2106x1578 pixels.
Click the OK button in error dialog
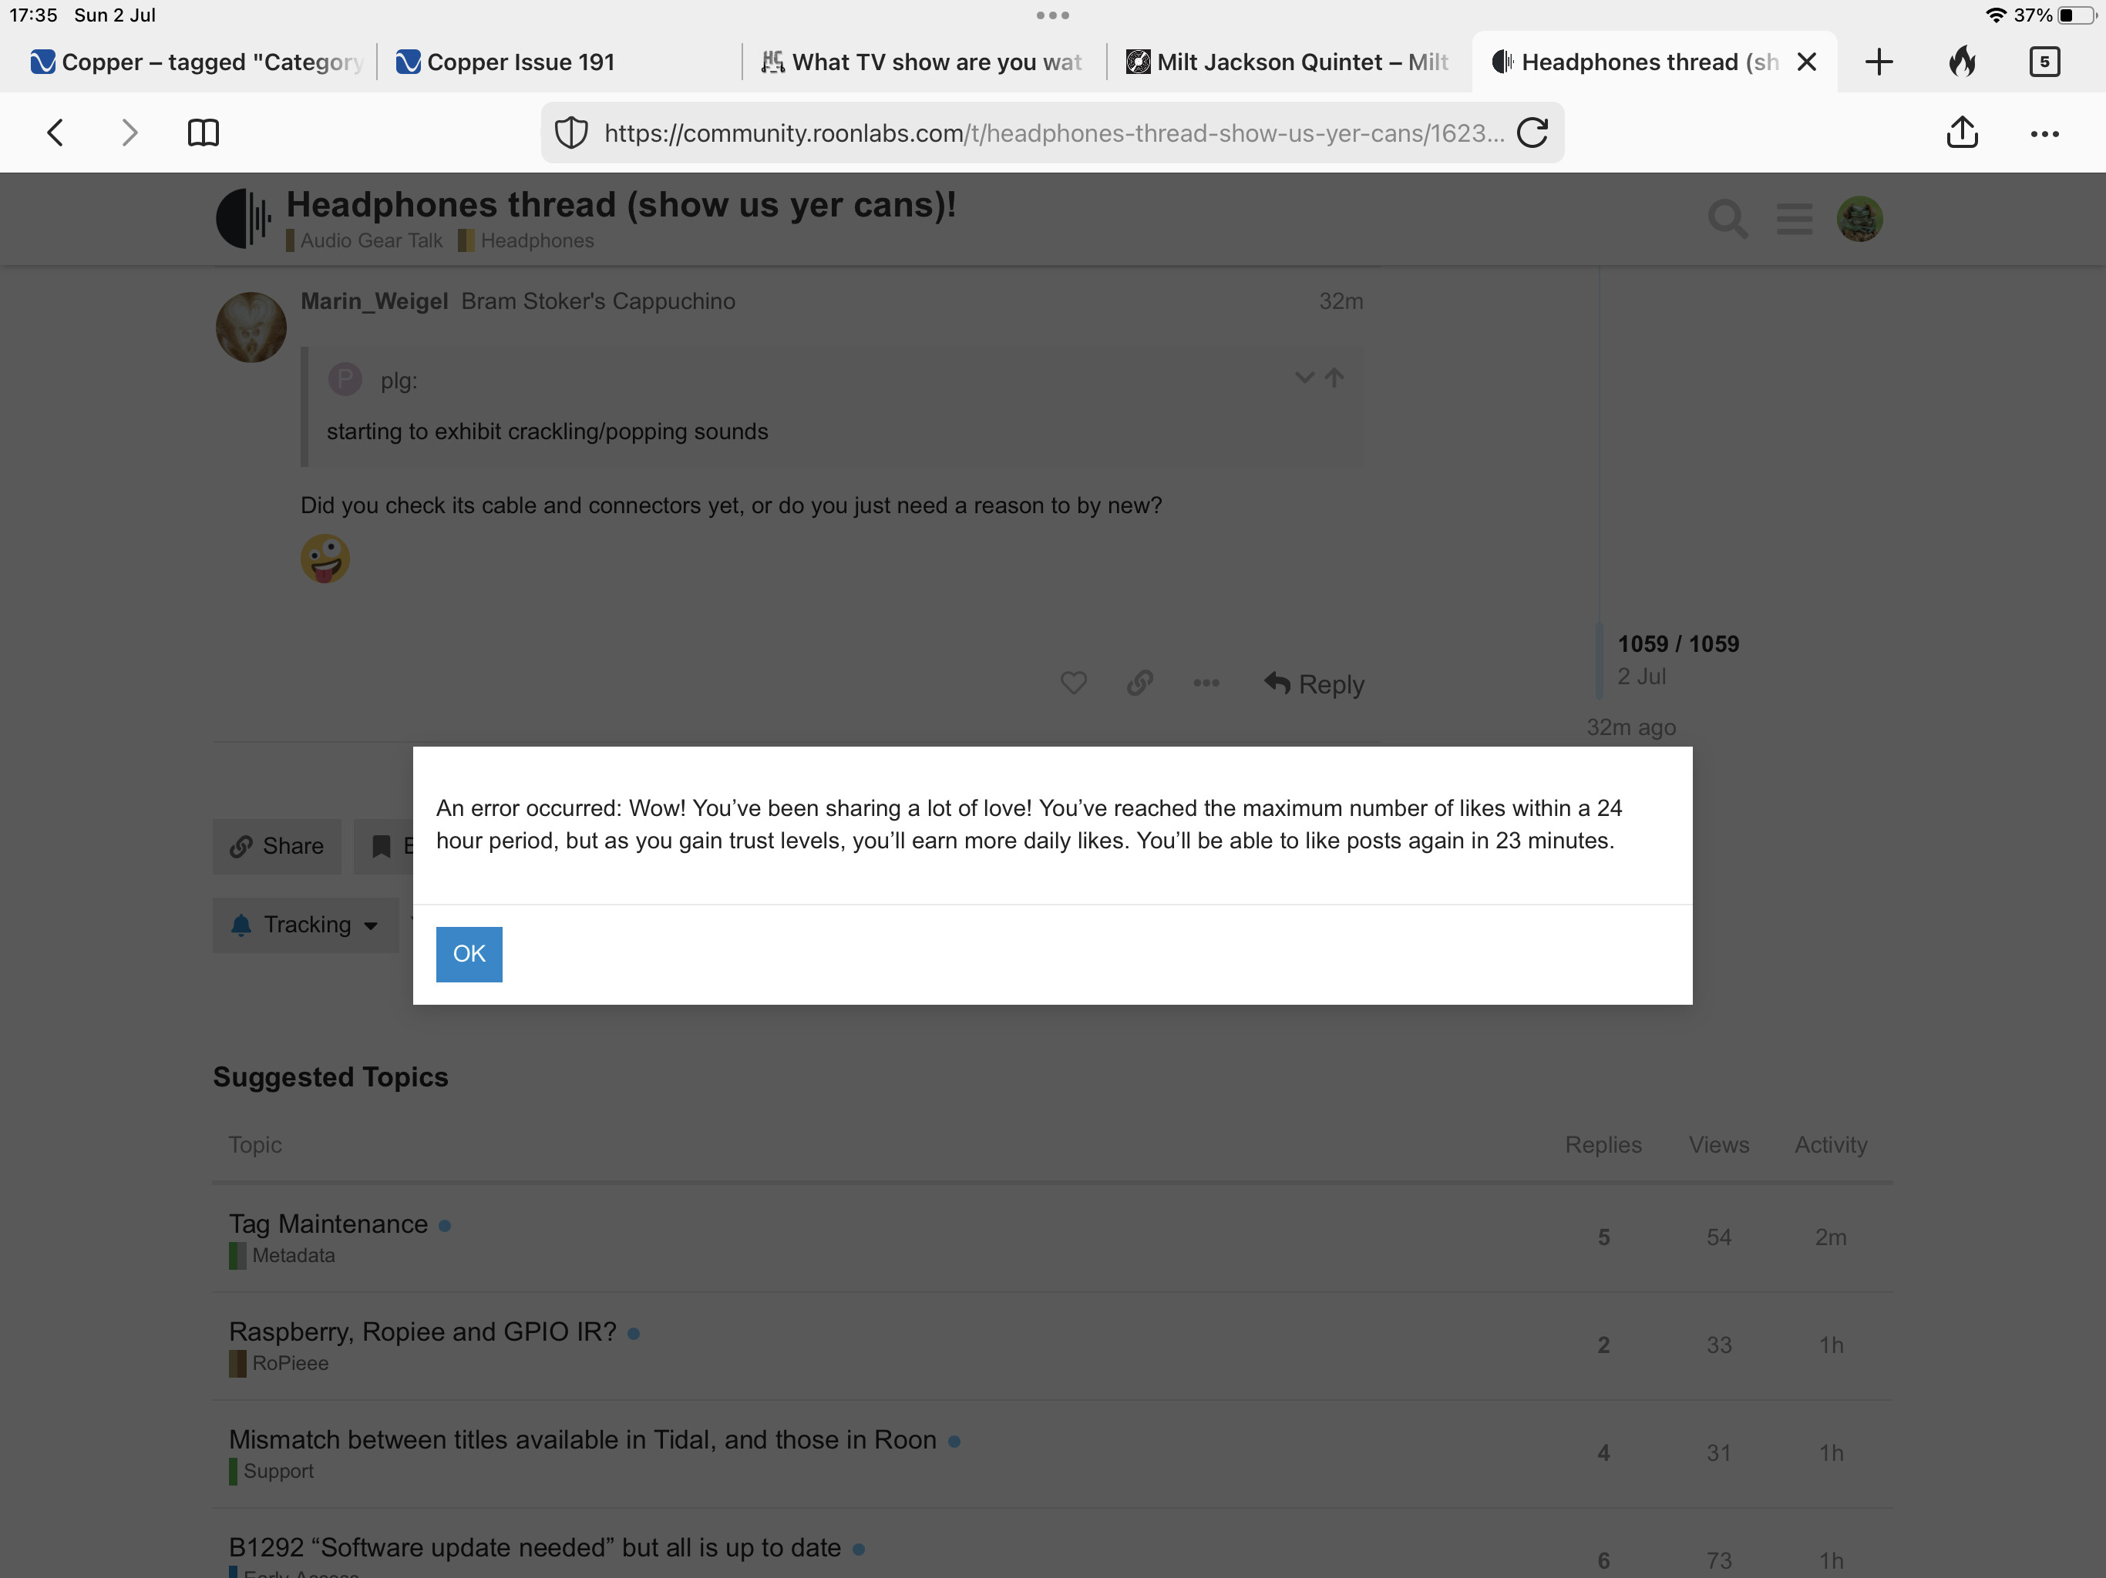click(469, 954)
